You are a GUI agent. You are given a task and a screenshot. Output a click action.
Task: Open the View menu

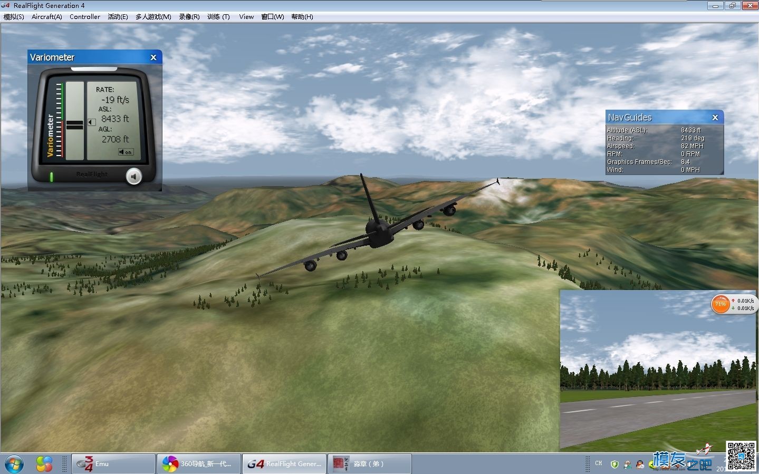(x=246, y=17)
